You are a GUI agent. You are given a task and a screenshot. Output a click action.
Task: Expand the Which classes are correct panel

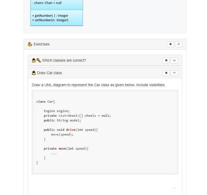pos(174,61)
